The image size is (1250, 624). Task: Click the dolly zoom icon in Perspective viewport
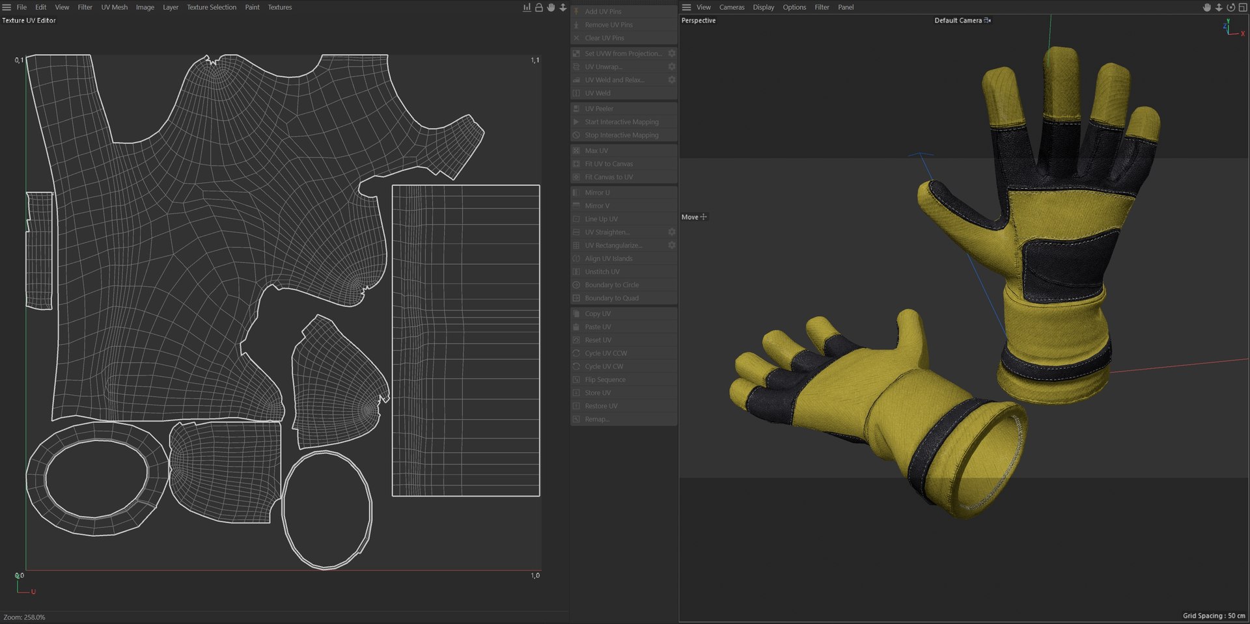pyautogui.click(x=1219, y=7)
